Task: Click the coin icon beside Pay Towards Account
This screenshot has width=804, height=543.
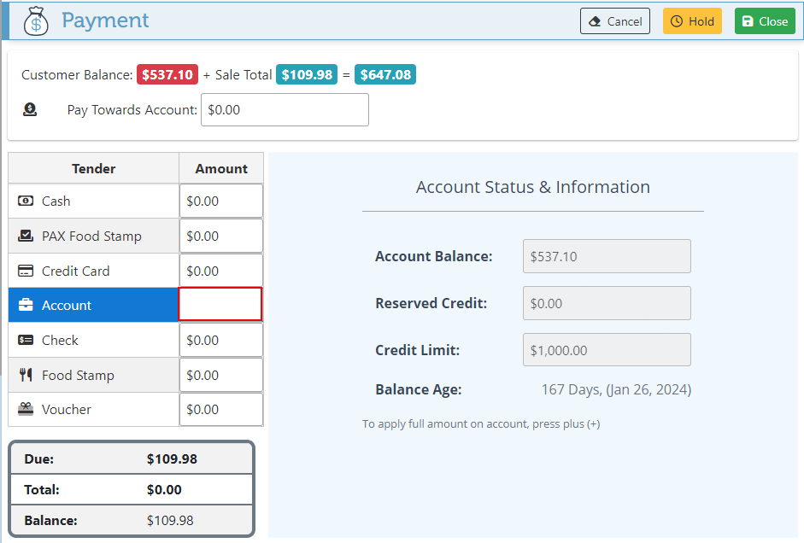Action: [x=30, y=109]
